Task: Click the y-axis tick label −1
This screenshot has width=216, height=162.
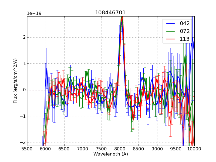Action: pyautogui.click(x=23, y=116)
